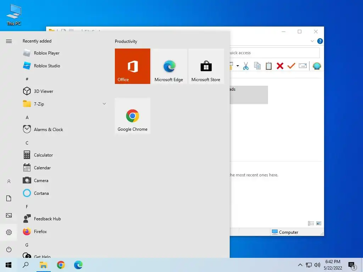
Task: Open the Action Center notifications icon
Action: tap(352, 265)
